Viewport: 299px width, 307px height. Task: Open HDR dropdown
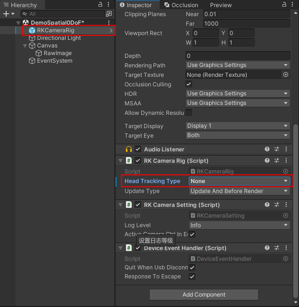point(238,93)
